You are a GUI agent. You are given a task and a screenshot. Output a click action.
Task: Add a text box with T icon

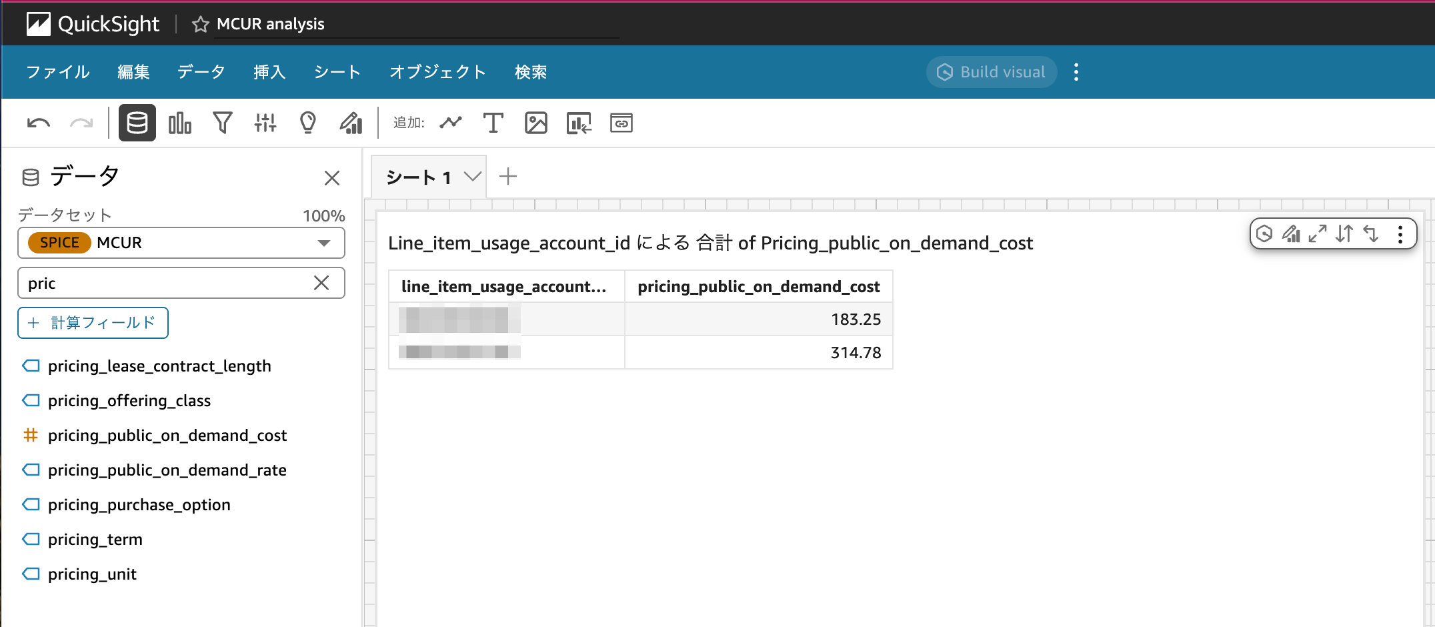[493, 123]
